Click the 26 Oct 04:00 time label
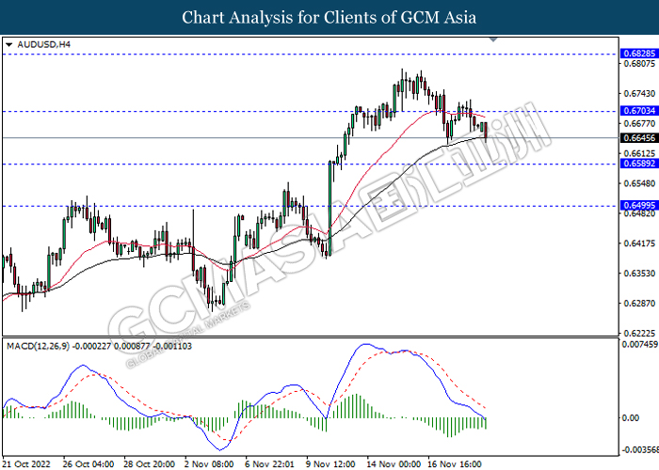Image resolution: width=659 pixels, height=470 pixels. (88, 463)
